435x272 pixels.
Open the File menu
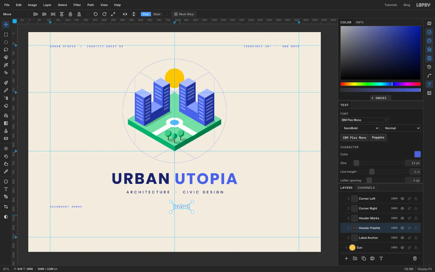(x=7, y=5)
